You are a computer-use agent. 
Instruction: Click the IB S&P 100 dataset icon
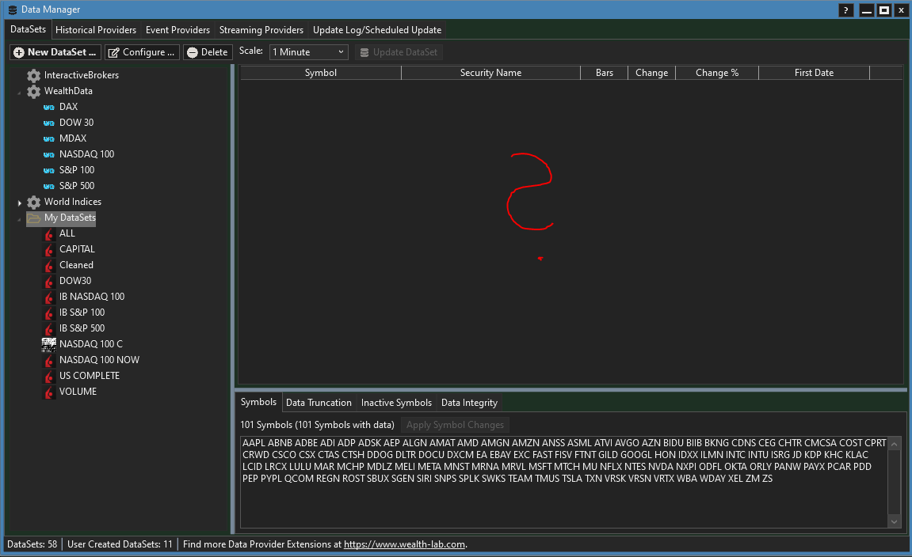(49, 313)
